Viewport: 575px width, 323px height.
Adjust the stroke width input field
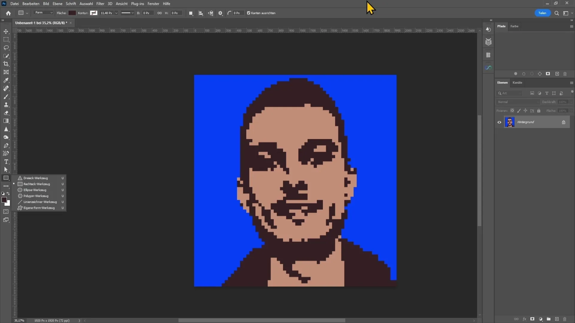[x=106, y=13]
